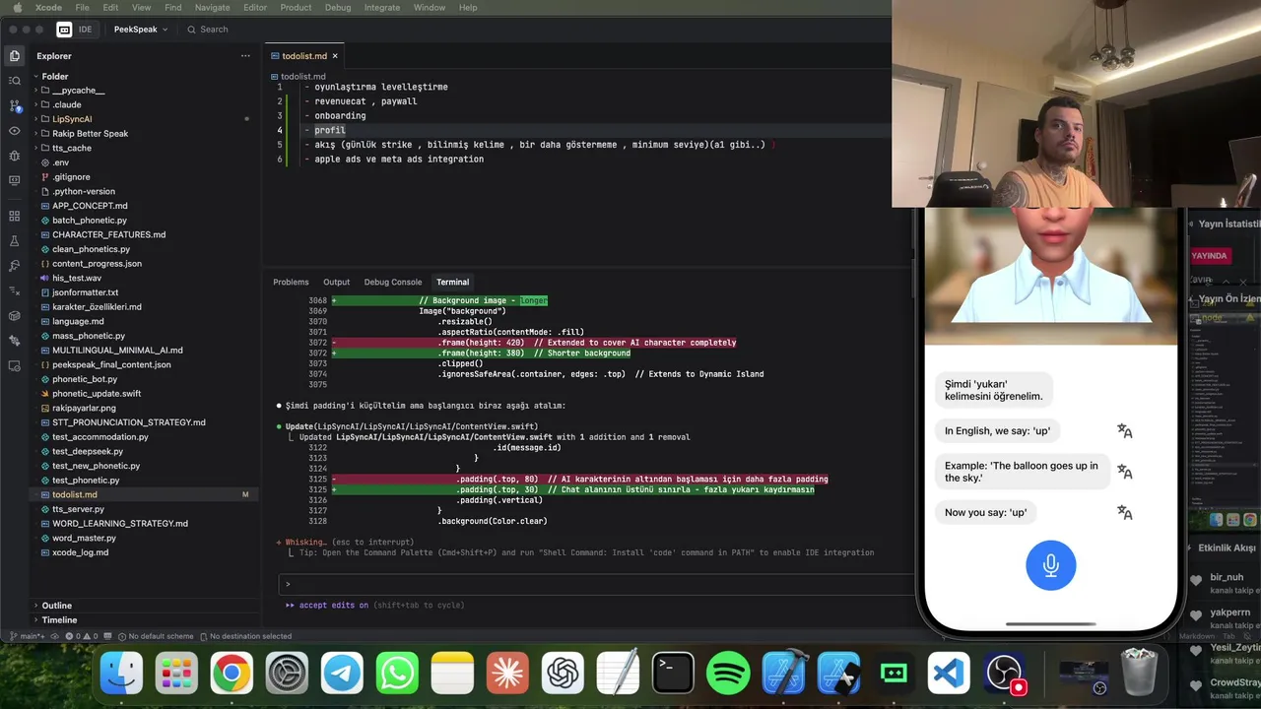
Task: Open OBS Studio from the Dock
Action: coord(1004,674)
